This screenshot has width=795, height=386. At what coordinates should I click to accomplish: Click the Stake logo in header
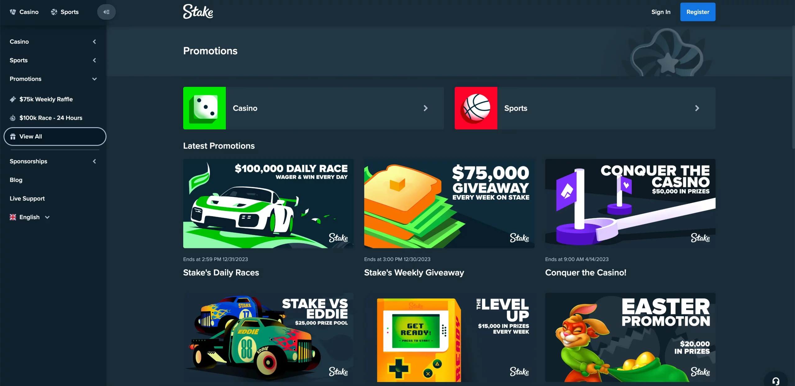(198, 12)
